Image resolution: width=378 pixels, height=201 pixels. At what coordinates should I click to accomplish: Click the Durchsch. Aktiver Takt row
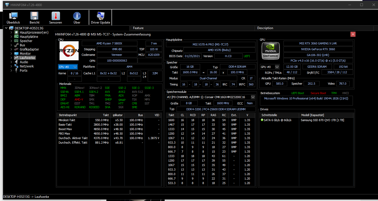(109, 138)
